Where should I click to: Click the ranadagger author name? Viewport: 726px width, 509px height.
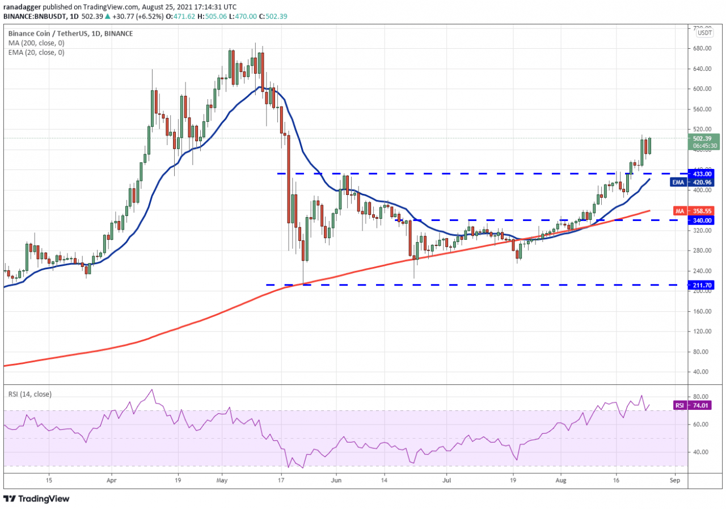coord(22,7)
